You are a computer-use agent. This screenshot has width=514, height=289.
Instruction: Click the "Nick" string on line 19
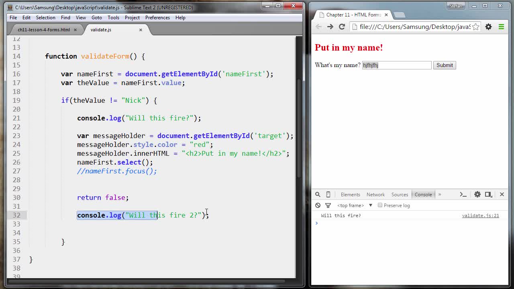(133, 100)
